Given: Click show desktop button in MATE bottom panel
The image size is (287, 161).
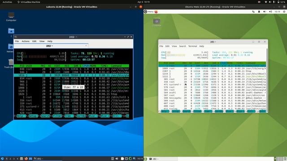Looking at the screenshot, I should (x=145, y=159).
